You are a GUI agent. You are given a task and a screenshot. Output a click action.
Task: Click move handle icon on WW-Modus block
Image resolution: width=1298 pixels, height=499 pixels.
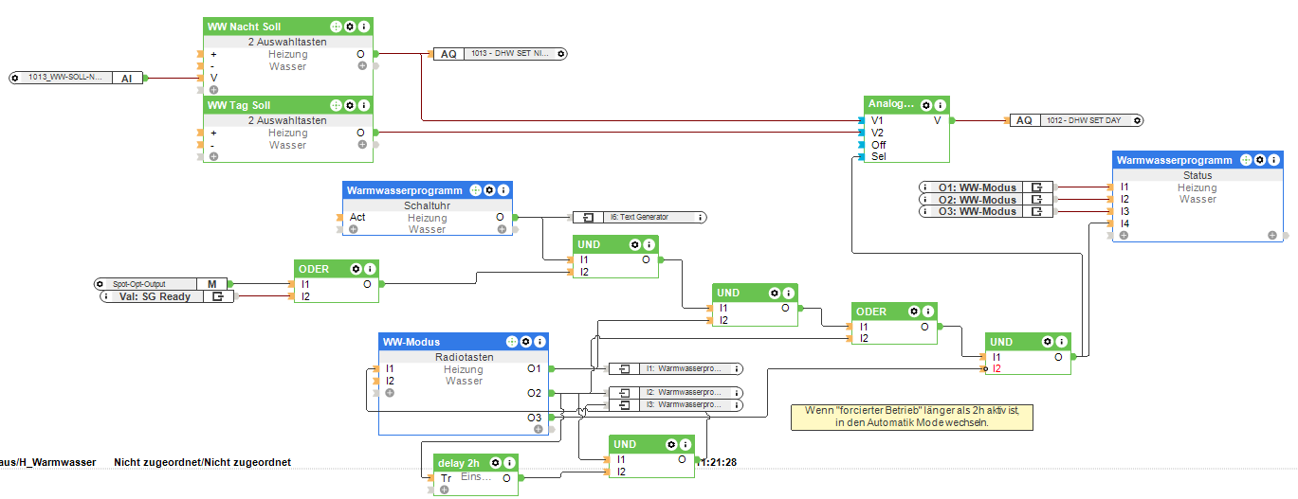513,341
